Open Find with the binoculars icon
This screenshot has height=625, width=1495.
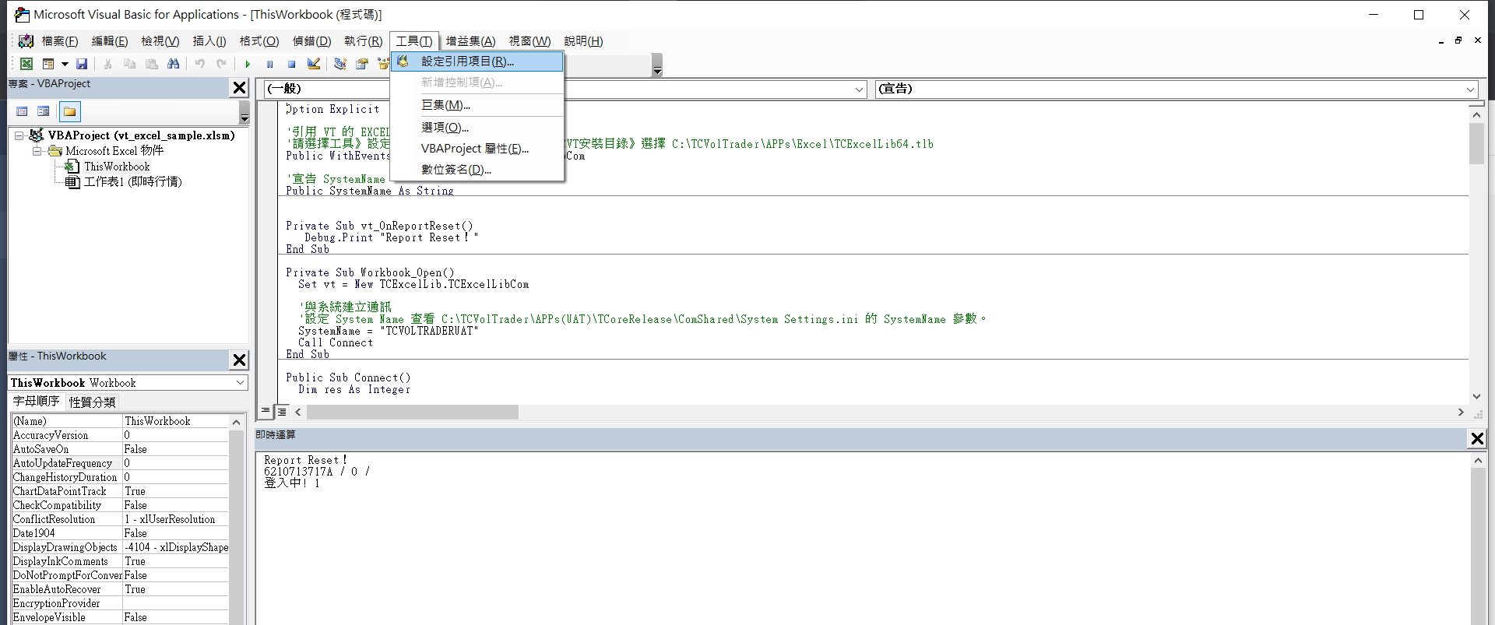[x=174, y=64]
